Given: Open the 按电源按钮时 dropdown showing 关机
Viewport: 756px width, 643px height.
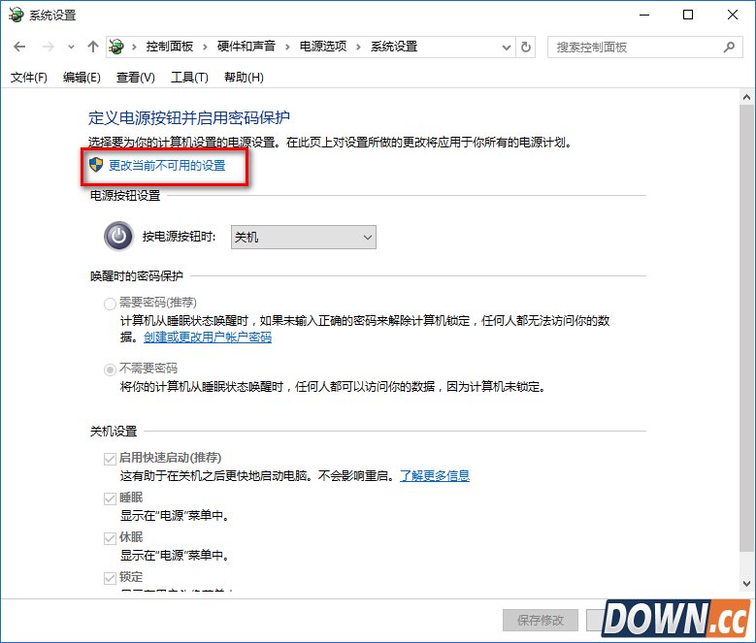Looking at the screenshot, I should coord(304,238).
